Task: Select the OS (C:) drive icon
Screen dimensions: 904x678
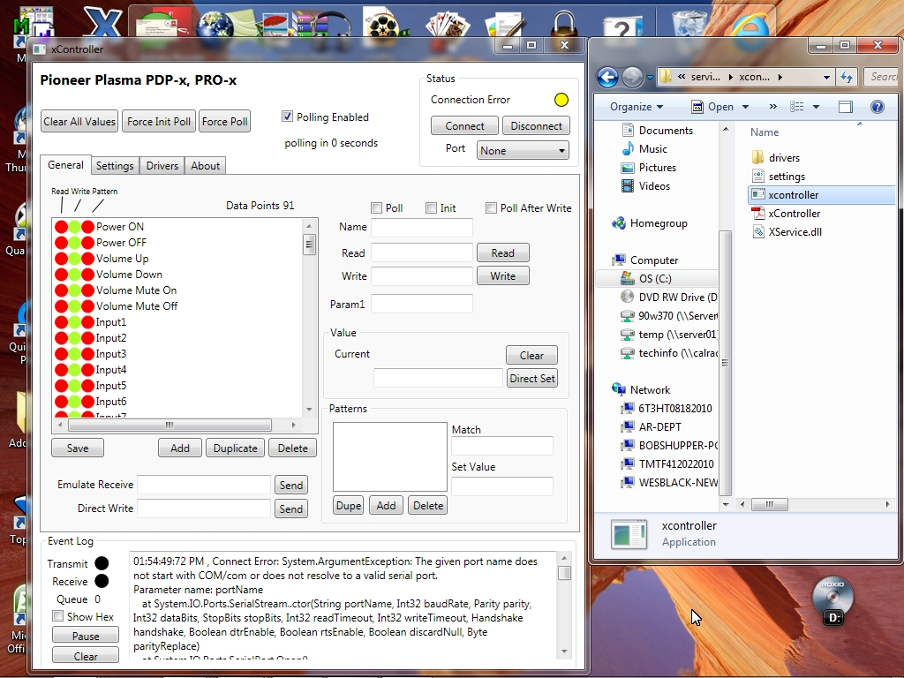Action: 628,278
